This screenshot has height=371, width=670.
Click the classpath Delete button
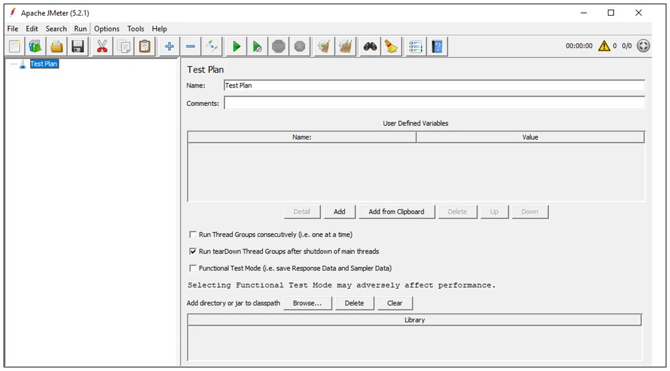354,303
